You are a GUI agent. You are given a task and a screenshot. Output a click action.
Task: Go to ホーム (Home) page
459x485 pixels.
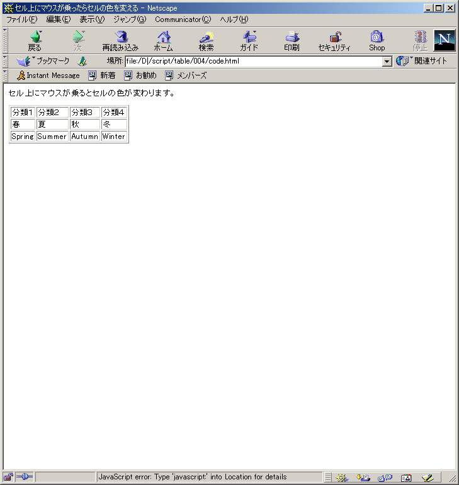click(x=163, y=40)
